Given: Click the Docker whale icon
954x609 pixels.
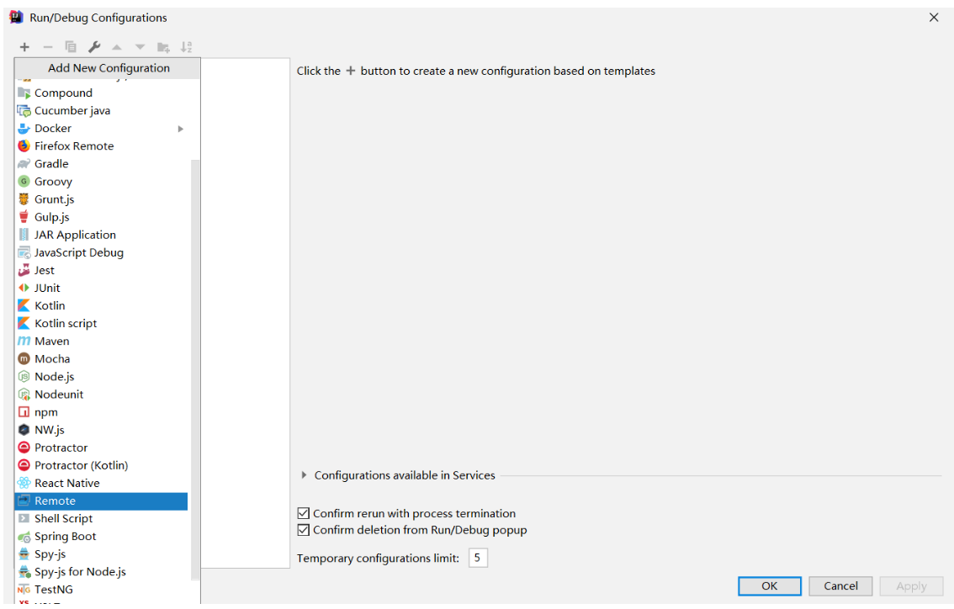Looking at the screenshot, I should pyautogui.click(x=24, y=129).
